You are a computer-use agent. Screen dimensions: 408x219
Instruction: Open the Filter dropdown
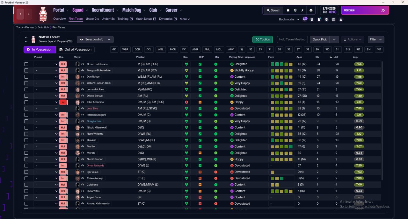376,39
